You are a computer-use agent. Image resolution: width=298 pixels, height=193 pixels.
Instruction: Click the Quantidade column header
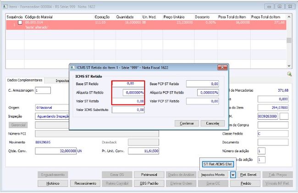pyautogui.click(x=125, y=17)
